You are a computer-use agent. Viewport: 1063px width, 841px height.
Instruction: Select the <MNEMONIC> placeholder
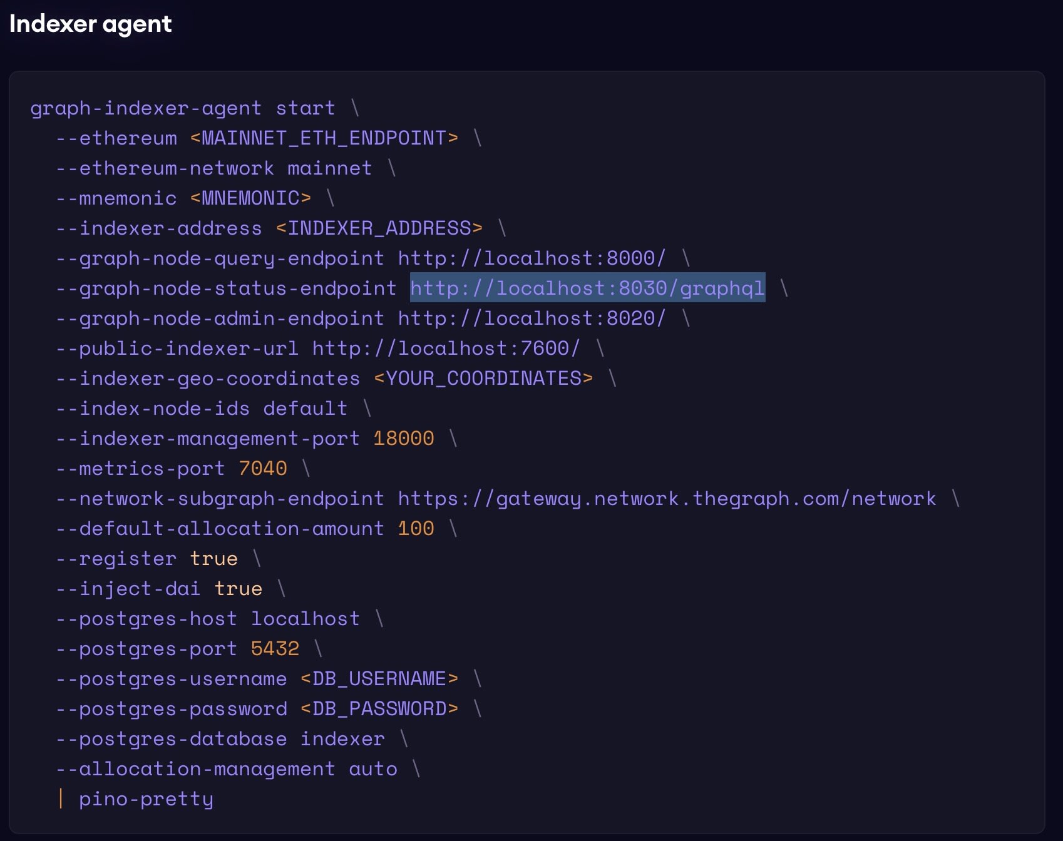(250, 198)
